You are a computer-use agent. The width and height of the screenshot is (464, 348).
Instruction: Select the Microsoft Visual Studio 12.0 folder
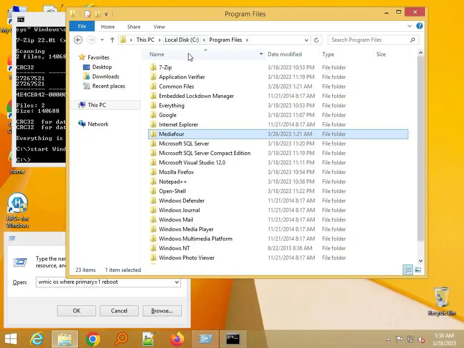click(x=192, y=163)
